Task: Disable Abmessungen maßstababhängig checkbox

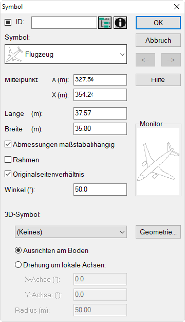Action: tap(8, 144)
